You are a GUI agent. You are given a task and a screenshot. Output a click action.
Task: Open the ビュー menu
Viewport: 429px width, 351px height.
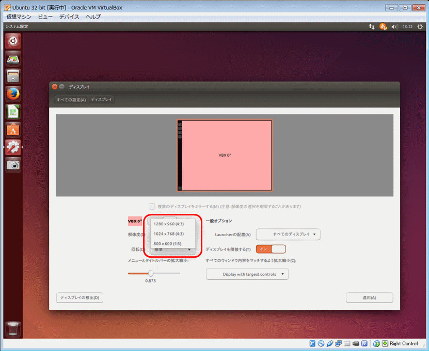click(x=45, y=16)
